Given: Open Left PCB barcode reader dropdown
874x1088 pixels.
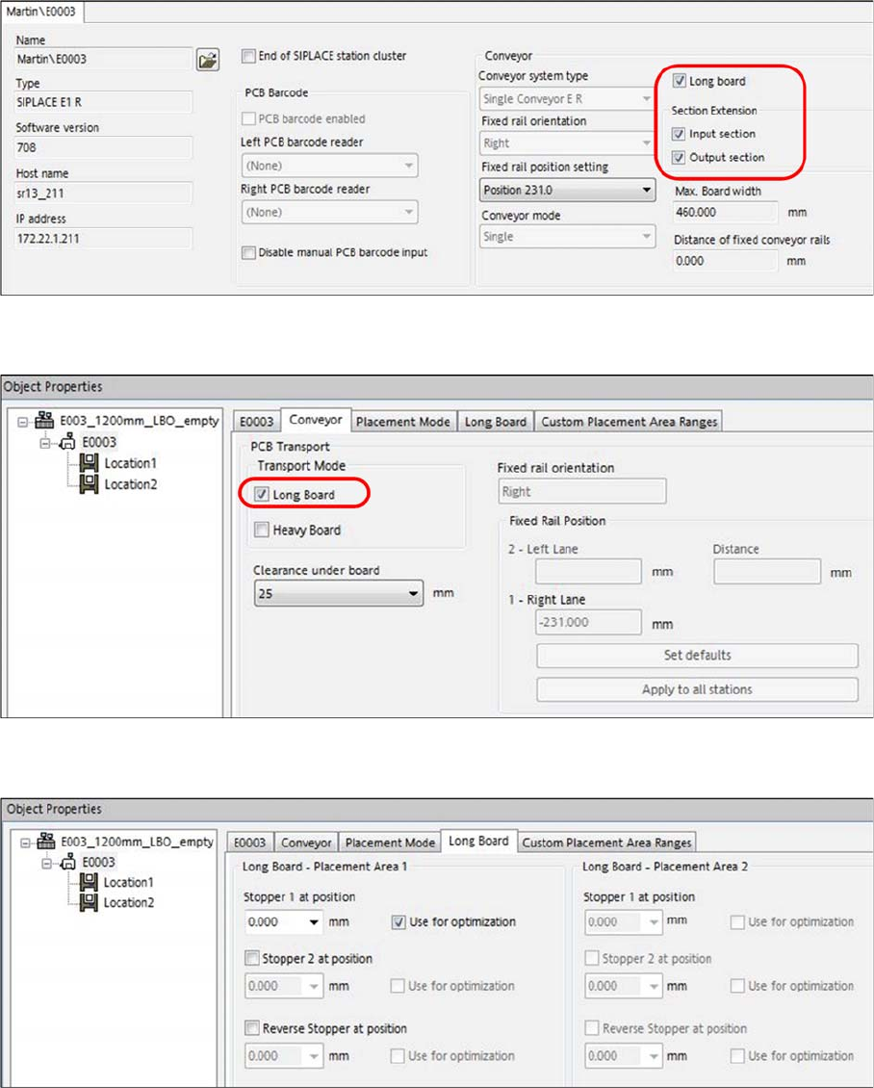Looking at the screenshot, I should [x=329, y=166].
